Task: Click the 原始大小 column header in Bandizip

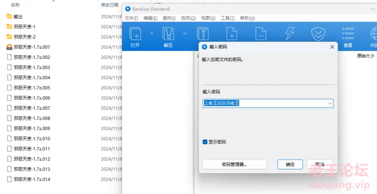Action: [366, 56]
